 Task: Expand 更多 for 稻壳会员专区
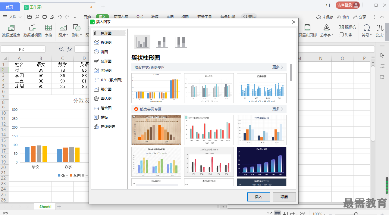point(278,109)
